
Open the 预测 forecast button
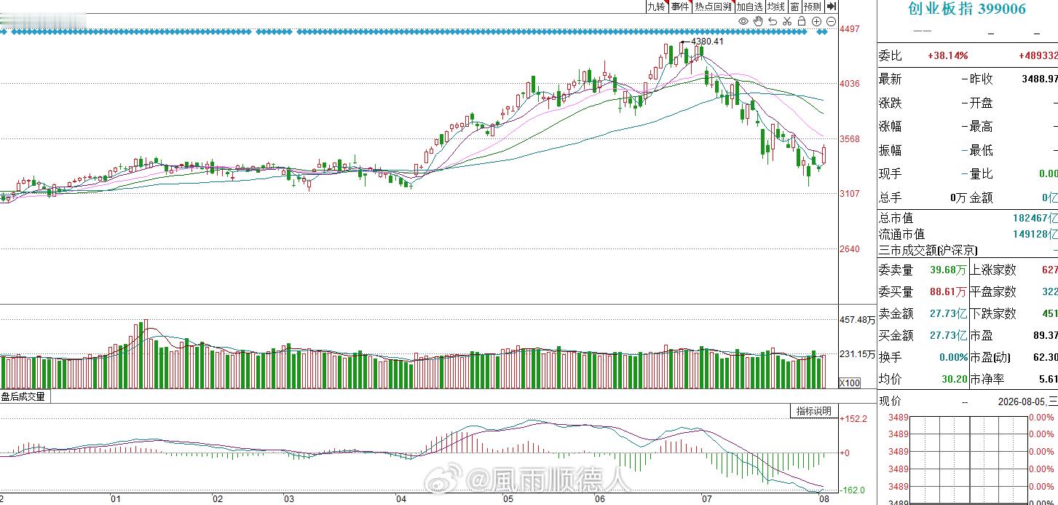813,6
